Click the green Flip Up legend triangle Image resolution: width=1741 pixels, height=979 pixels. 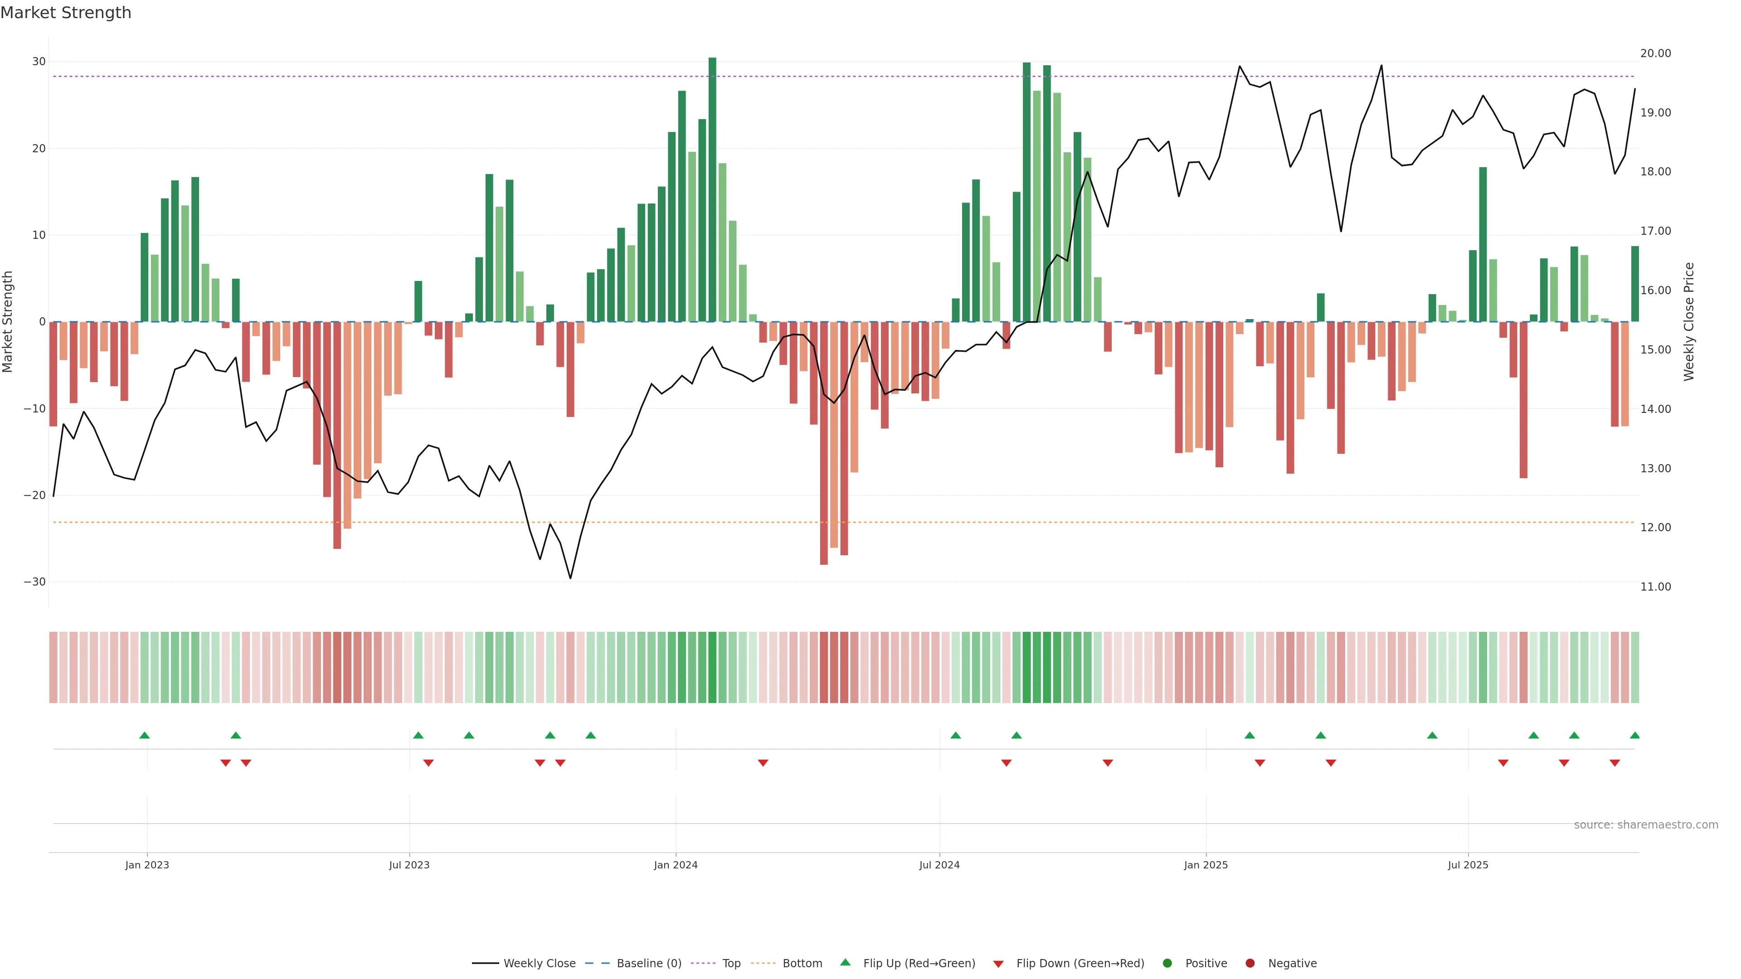click(x=845, y=963)
